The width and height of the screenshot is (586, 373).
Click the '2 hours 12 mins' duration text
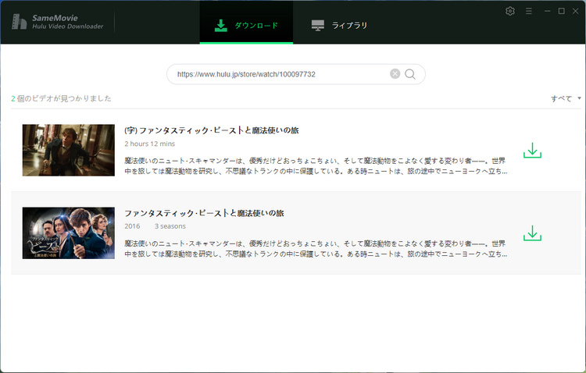click(x=149, y=144)
